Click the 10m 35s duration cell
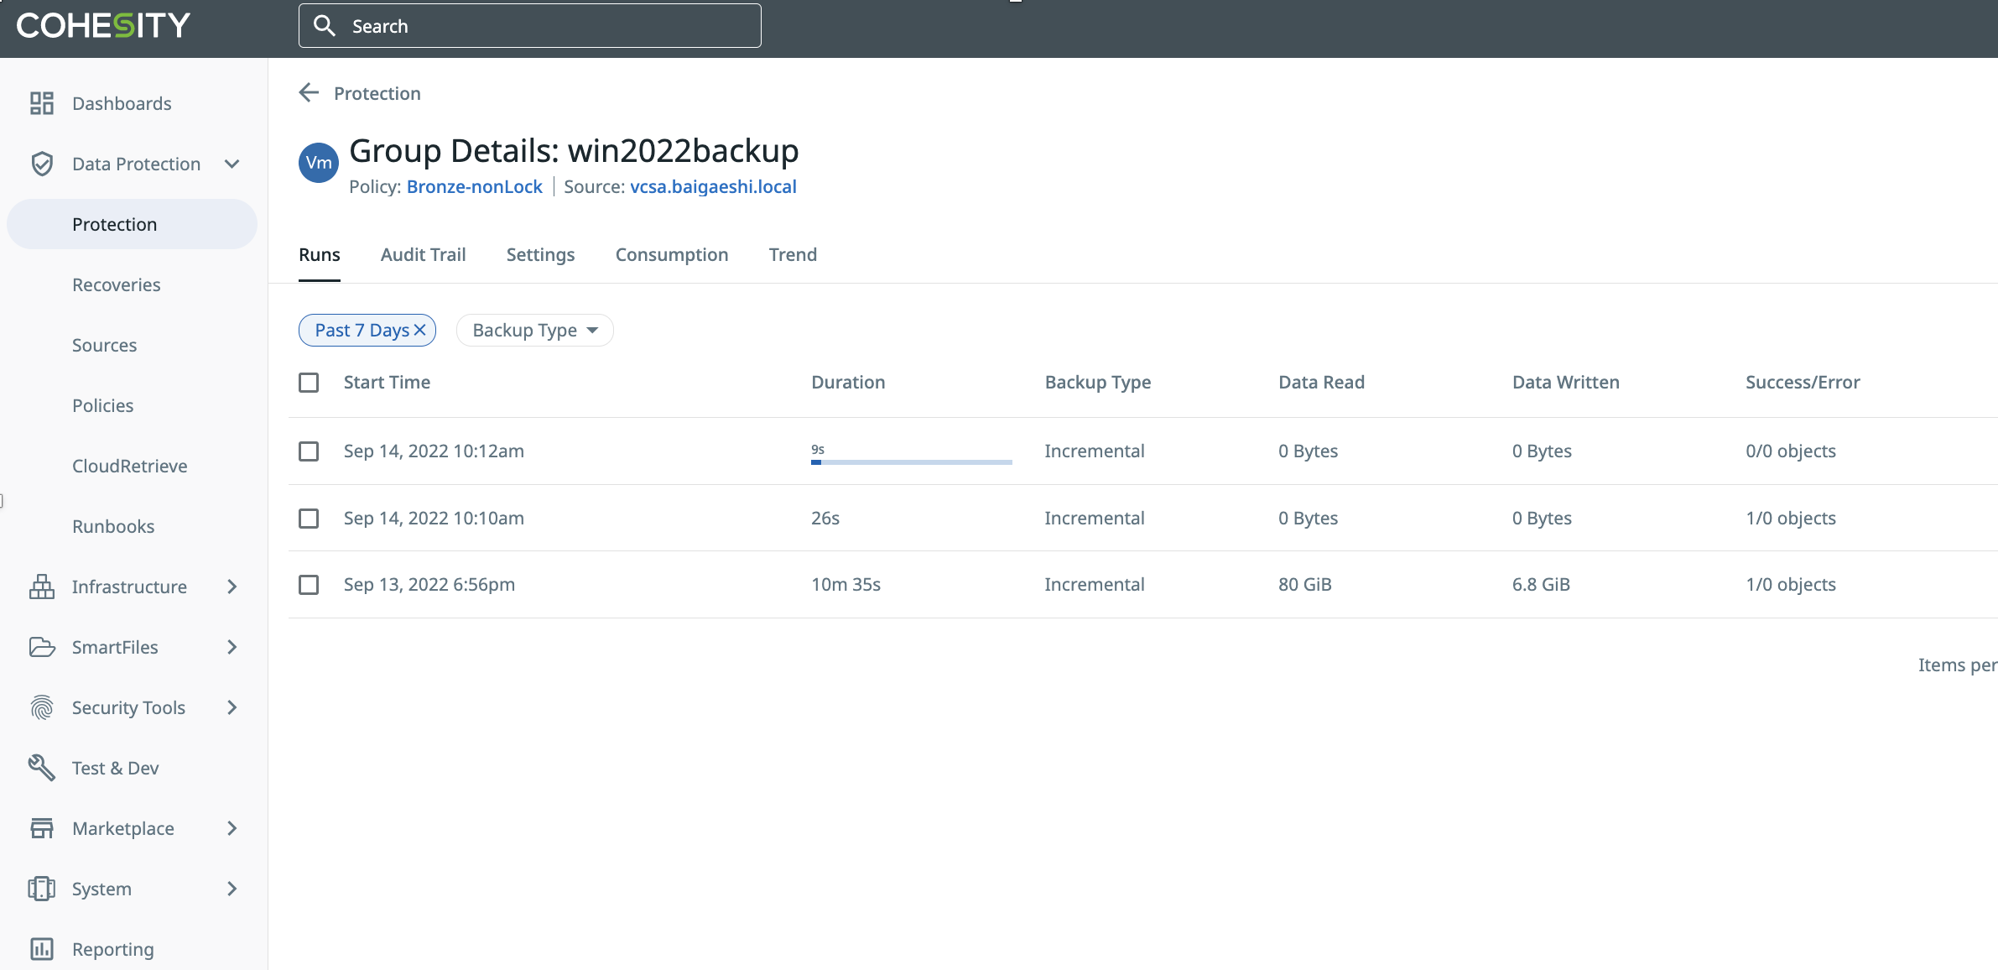 tap(846, 584)
